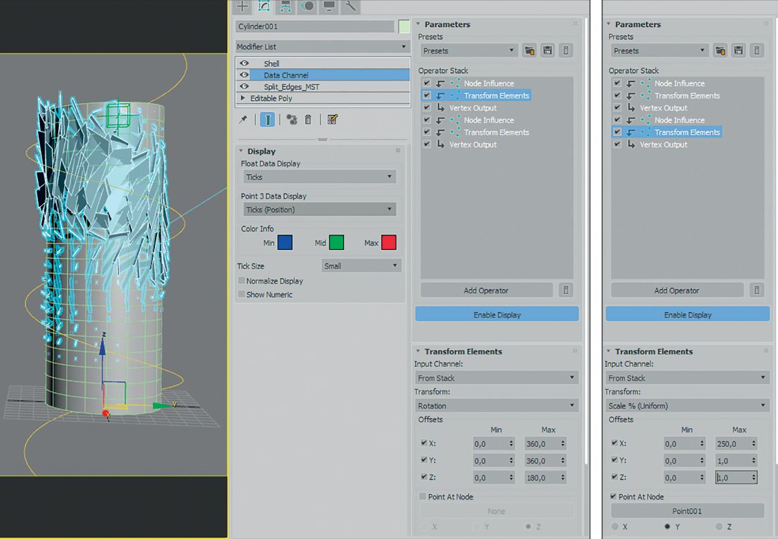
Task: Open the Hierarchy panel
Action: (285, 7)
